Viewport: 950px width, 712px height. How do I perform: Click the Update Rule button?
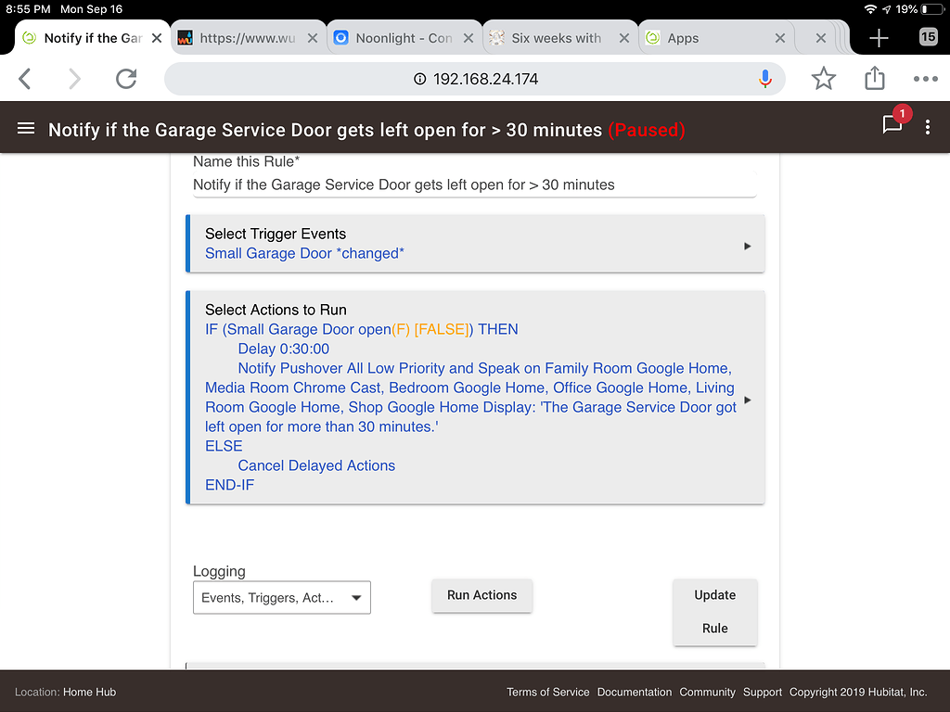[x=715, y=612]
